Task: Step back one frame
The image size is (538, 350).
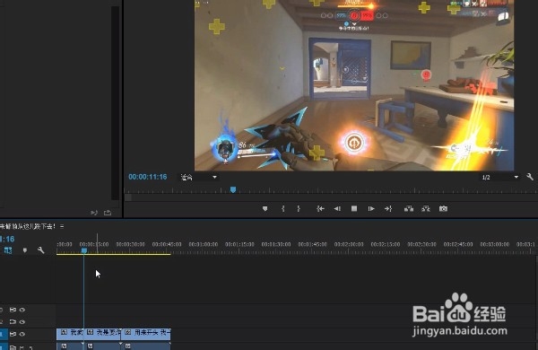Action: 337,208
